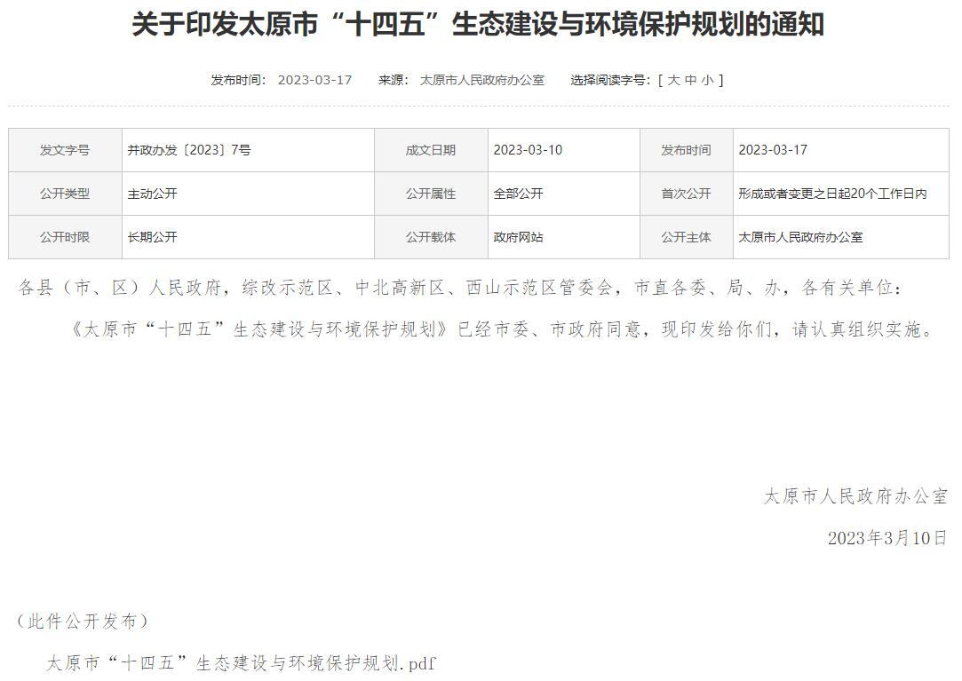Select the 政府网站 value cell
Screen dimensions: 962x681
coord(564,237)
